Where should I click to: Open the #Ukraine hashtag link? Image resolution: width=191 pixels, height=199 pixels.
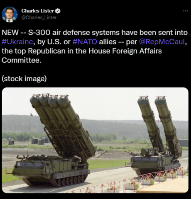click(x=17, y=41)
